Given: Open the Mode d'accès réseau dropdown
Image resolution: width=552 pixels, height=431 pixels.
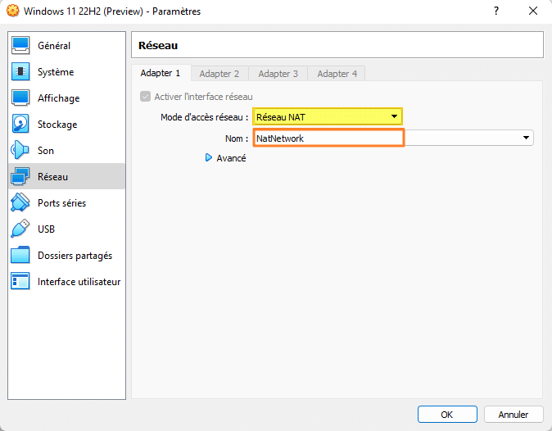Looking at the screenshot, I should coord(328,117).
